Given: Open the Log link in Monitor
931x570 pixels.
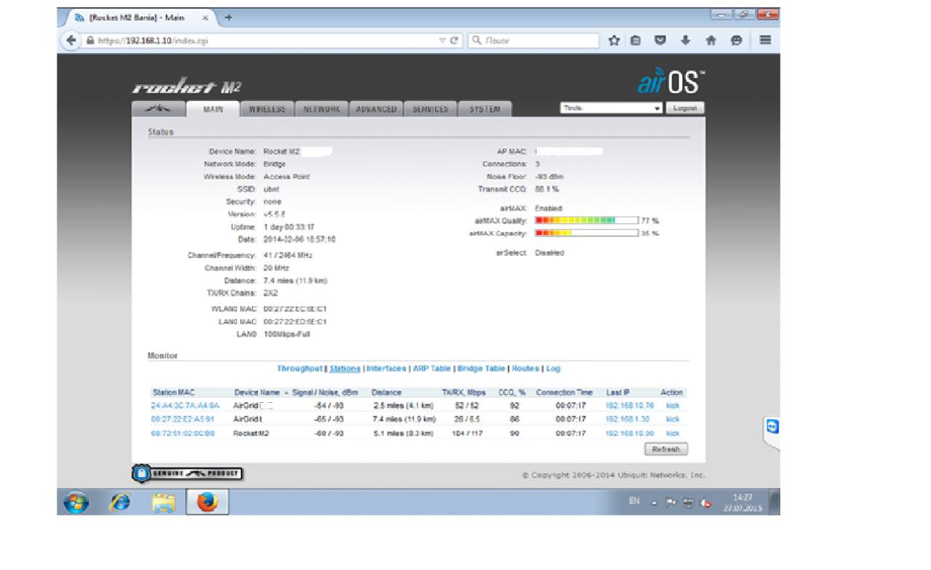Looking at the screenshot, I should (554, 369).
